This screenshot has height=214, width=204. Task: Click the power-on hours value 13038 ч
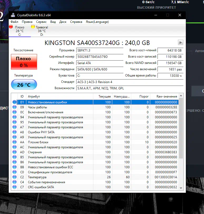point(170,76)
